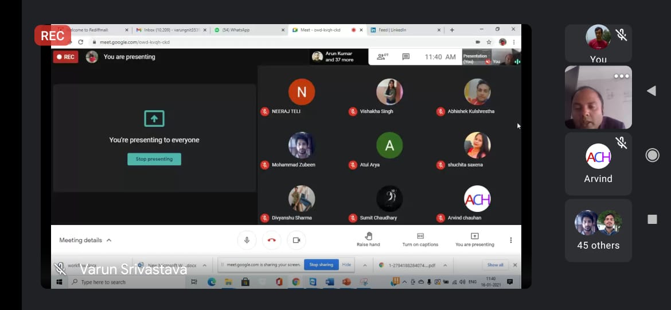Open the three-dot more options menu
671x310 pixels.
(511, 240)
